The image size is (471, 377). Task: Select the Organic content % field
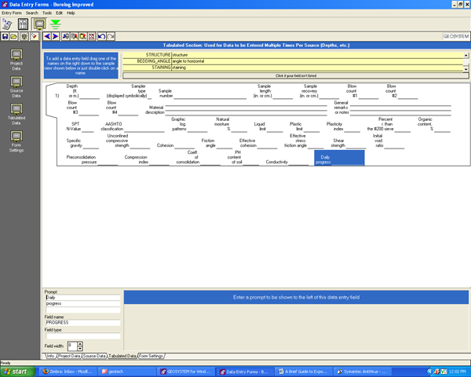[434, 124]
